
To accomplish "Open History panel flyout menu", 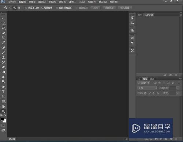I will tap(180, 15).
